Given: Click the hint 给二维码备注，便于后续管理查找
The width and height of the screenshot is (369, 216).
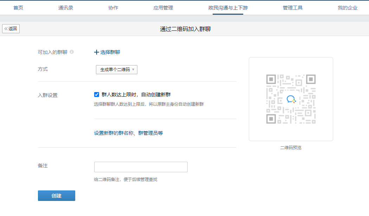Looking at the screenshot, I should point(126,179).
